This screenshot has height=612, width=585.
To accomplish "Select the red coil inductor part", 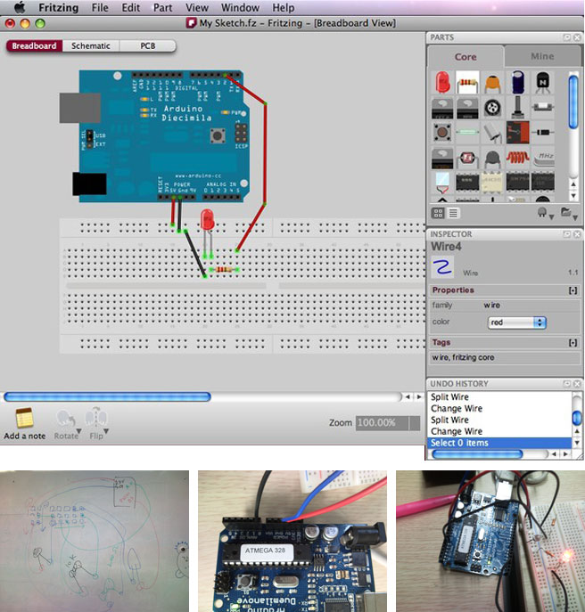I will click(518, 158).
